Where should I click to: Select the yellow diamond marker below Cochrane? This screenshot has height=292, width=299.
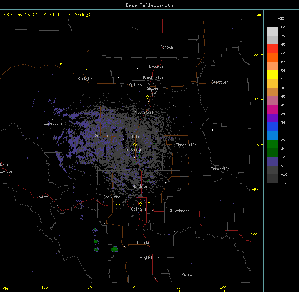coord(118,205)
